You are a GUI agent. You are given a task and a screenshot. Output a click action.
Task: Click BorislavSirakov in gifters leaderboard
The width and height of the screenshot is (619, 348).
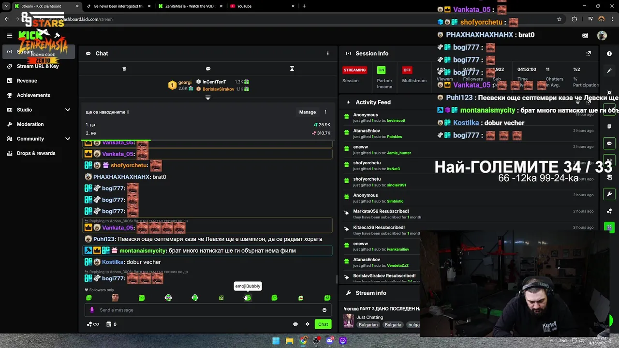[x=218, y=89]
